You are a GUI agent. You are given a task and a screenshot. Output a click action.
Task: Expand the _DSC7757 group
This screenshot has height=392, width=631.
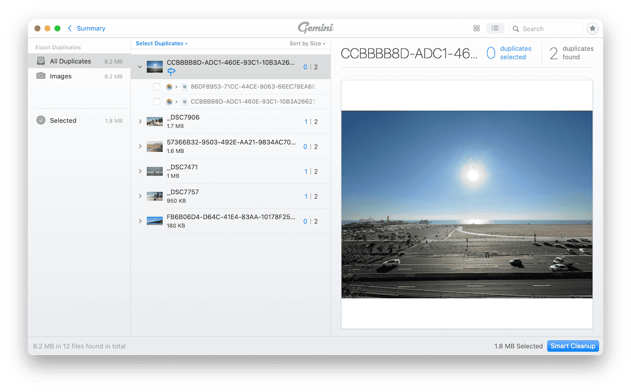(x=140, y=196)
